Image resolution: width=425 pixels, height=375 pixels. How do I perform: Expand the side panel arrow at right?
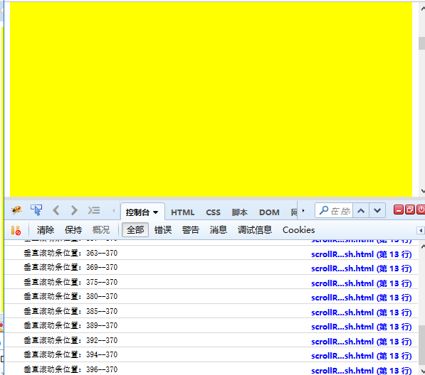point(421,230)
